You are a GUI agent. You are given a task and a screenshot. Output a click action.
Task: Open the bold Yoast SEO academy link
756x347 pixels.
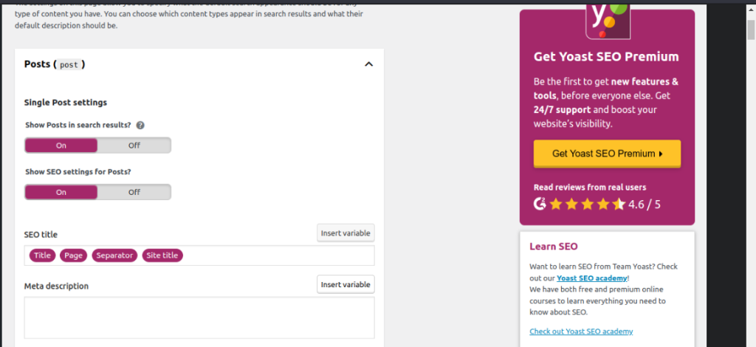coord(591,278)
